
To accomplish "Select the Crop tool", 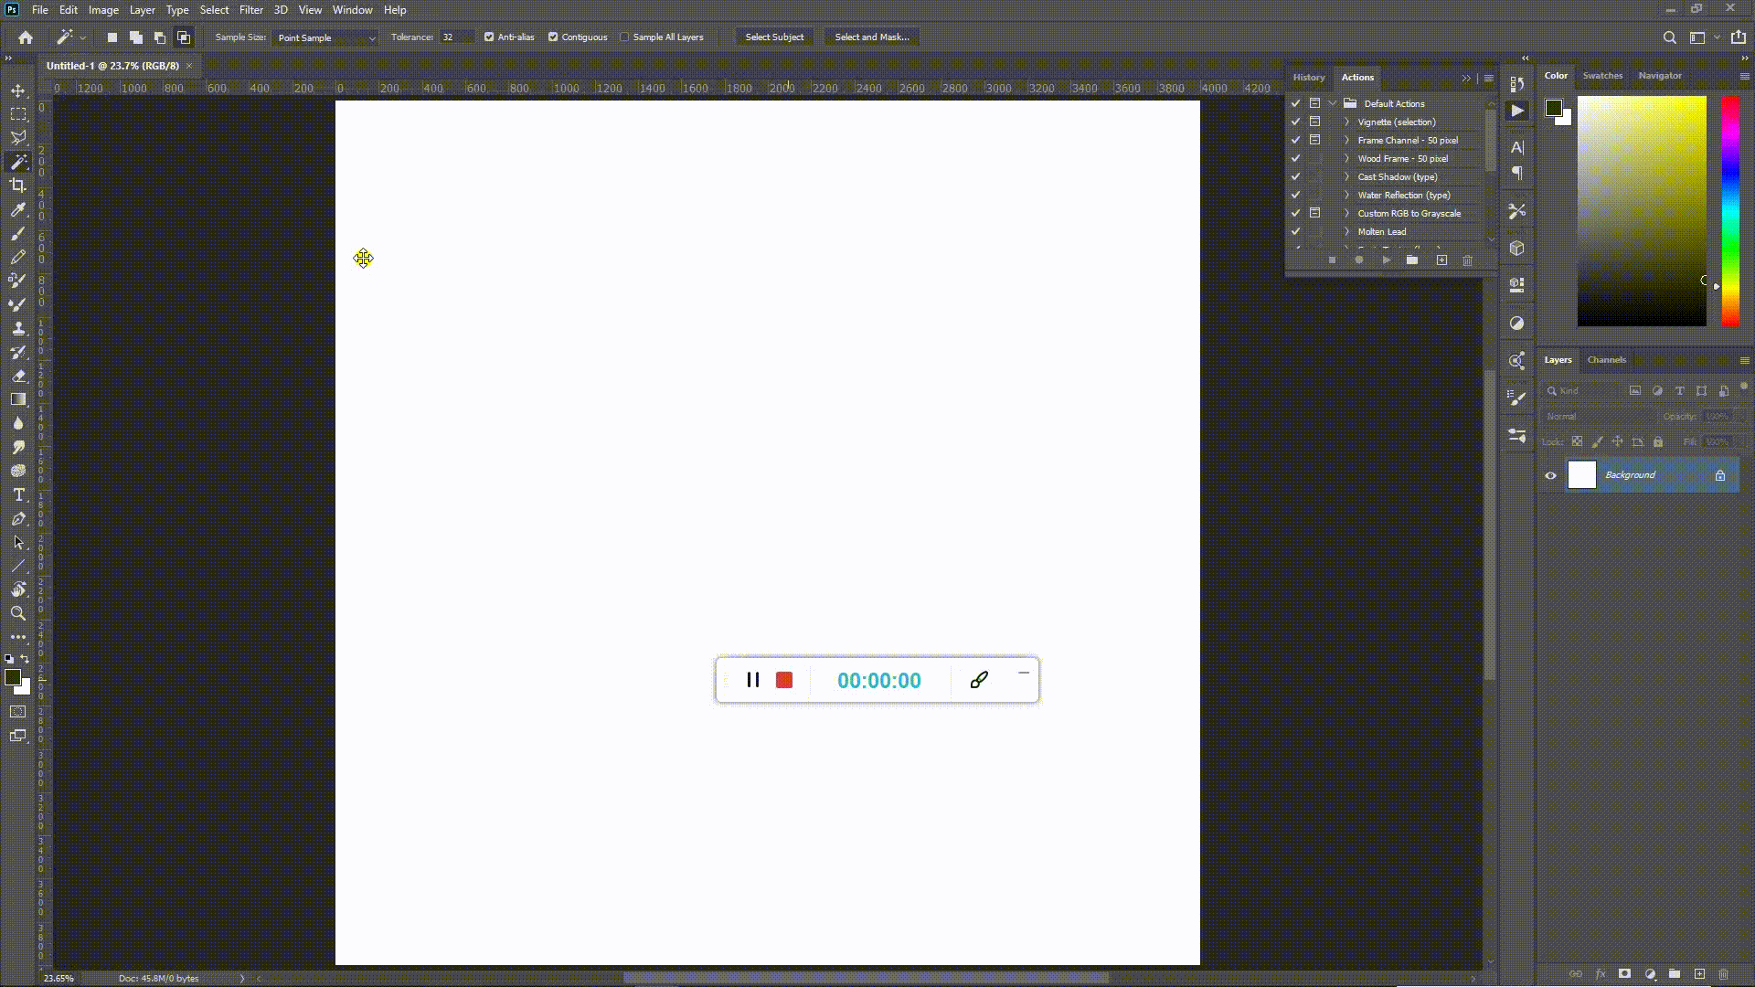I will point(17,186).
